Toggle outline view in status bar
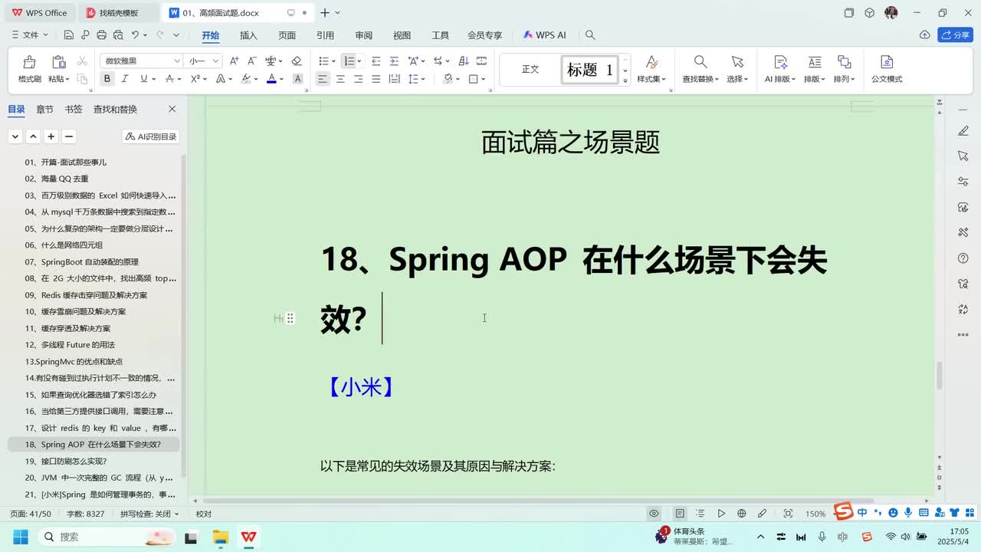The image size is (981, 552). click(x=700, y=514)
